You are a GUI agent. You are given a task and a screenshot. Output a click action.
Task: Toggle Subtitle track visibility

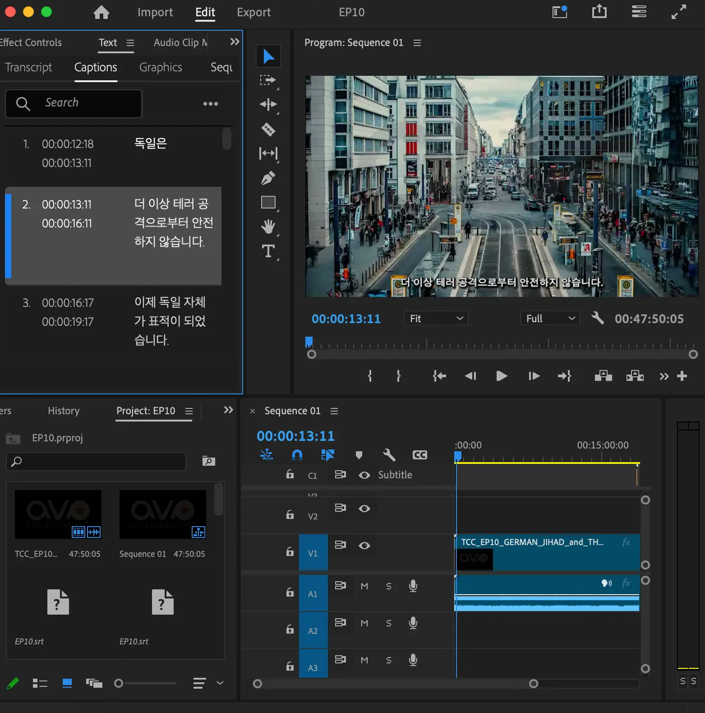click(x=364, y=475)
